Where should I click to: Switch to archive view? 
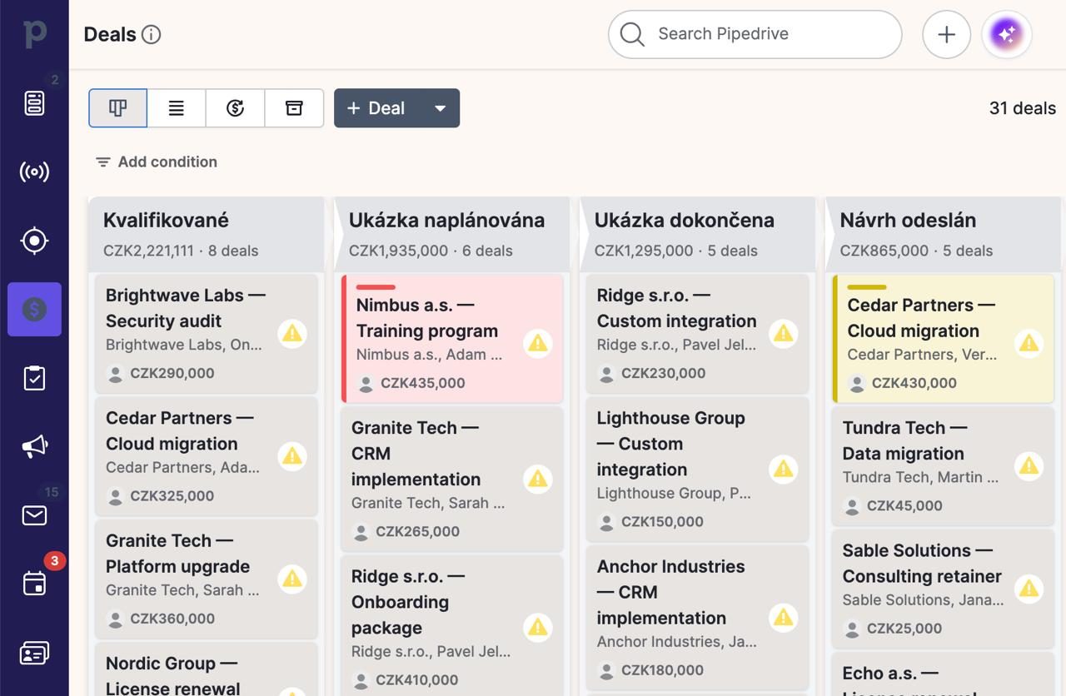pyautogui.click(x=294, y=108)
